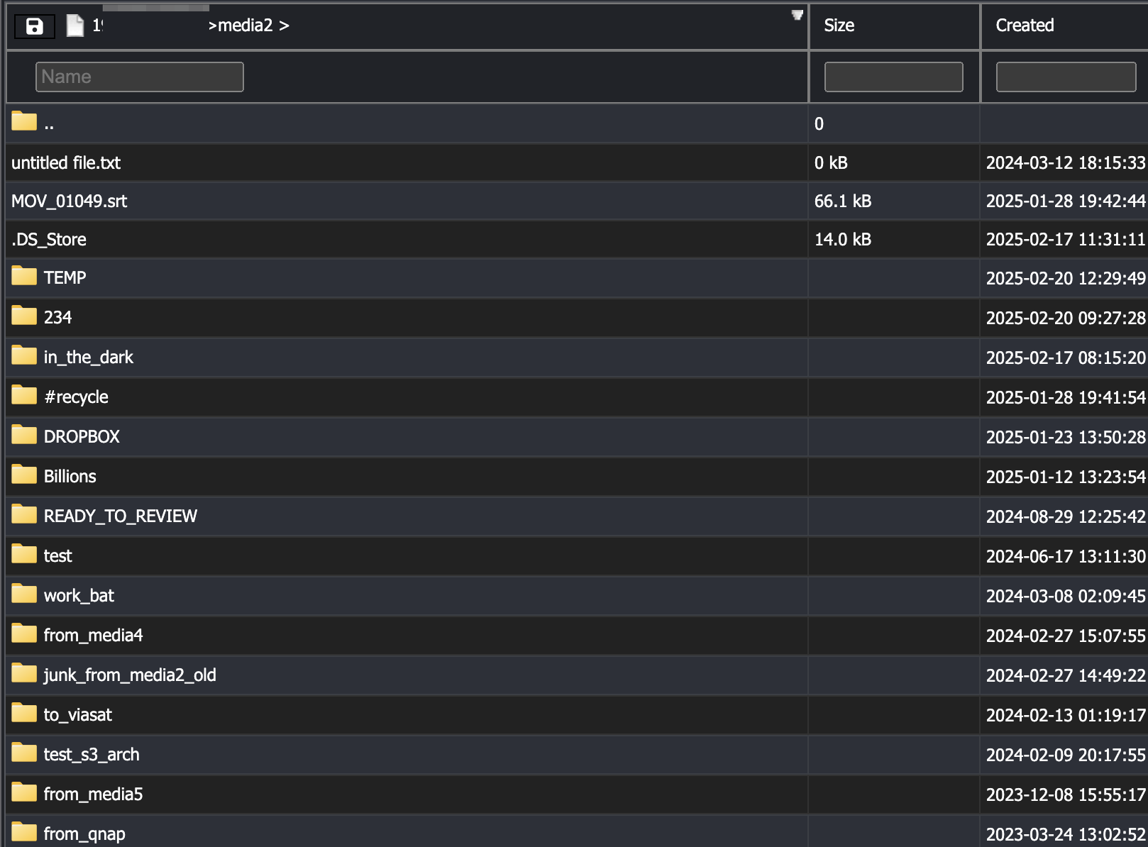
Task: Click the DROPBOX folder name
Action: (82, 436)
